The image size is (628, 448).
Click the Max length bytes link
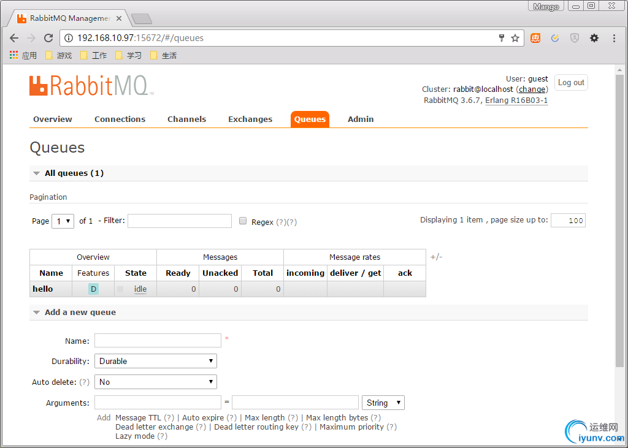point(337,417)
